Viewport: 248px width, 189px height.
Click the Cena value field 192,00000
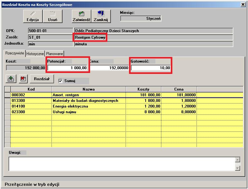[x=109, y=68]
